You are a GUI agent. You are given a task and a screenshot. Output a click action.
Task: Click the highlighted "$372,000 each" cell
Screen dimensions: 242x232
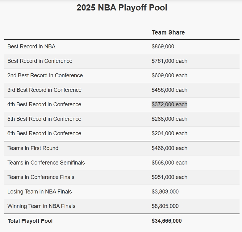point(169,105)
